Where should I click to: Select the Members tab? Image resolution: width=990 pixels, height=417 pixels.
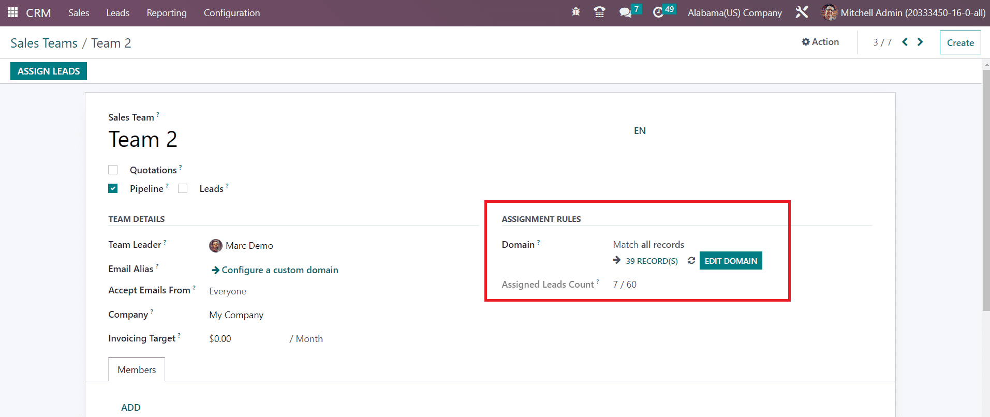137,370
